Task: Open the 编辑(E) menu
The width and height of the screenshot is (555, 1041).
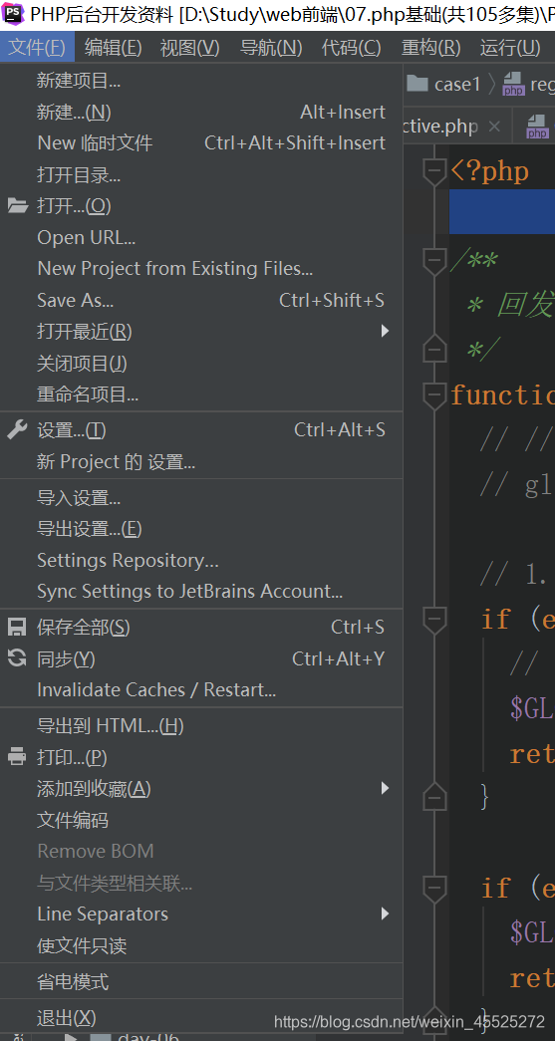Action: pyautogui.click(x=114, y=47)
